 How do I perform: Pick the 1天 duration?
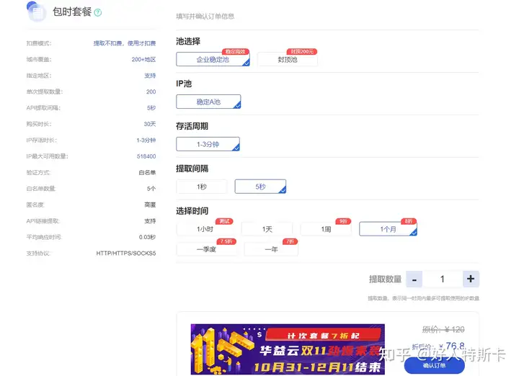point(267,229)
